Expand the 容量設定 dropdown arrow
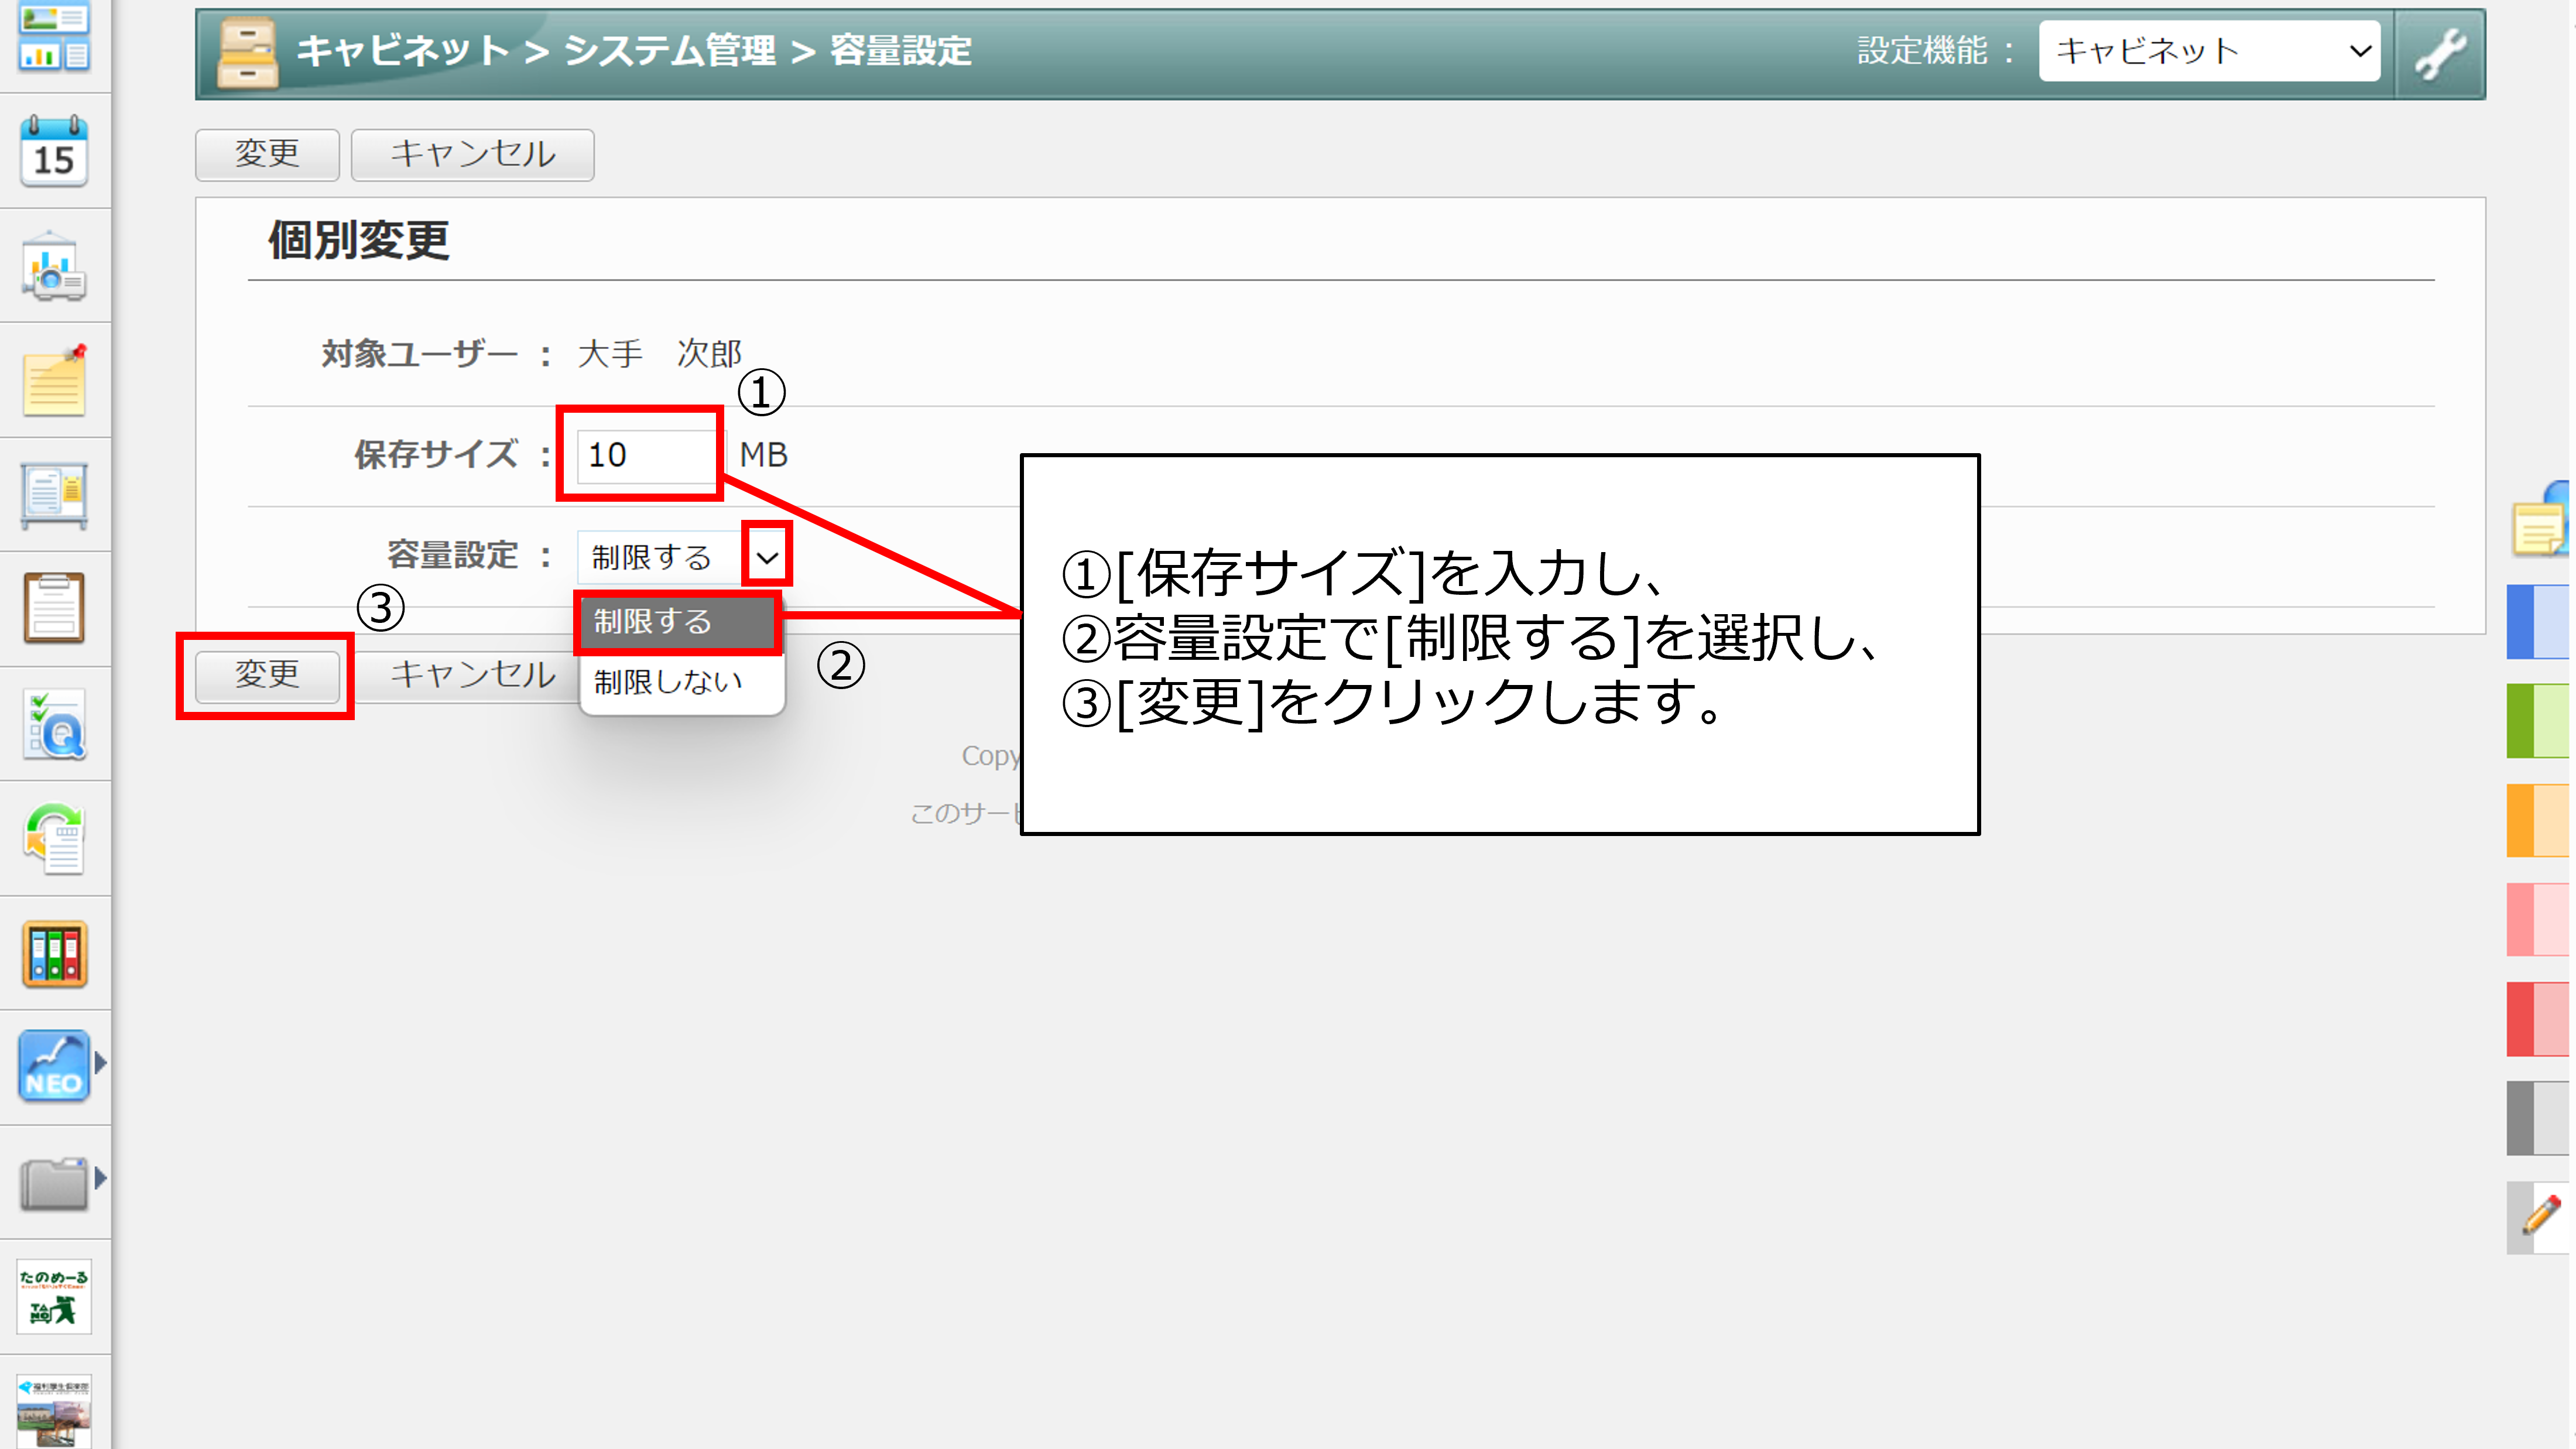 (x=767, y=556)
